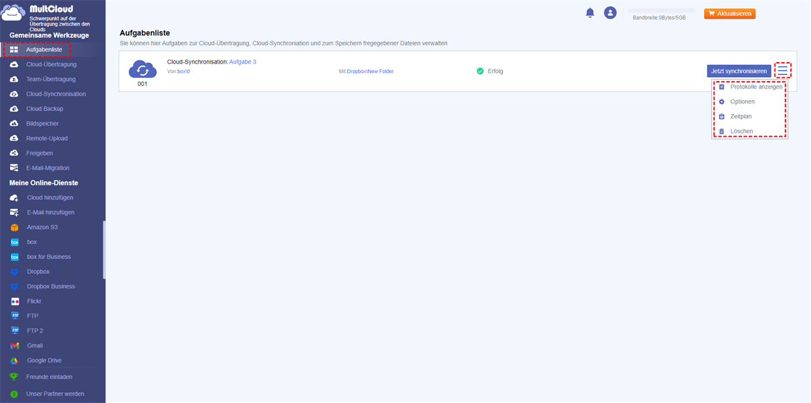Screen dimensions: 811x403
Task: Click E-Mail hinzufügen label
Action: coord(51,212)
